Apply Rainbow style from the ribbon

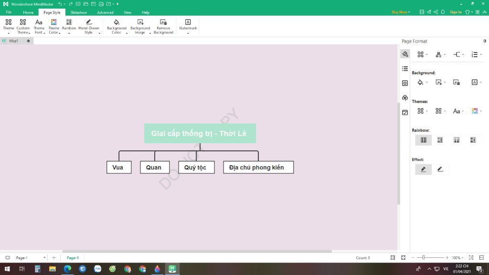click(x=69, y=27)
